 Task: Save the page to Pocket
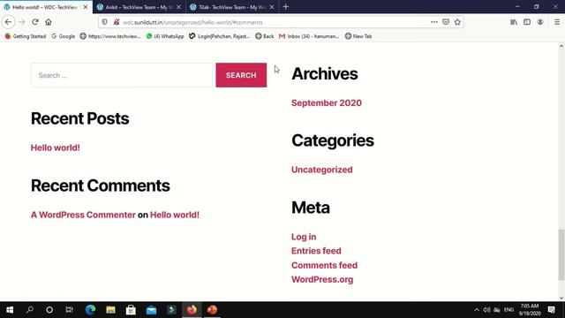coord(446,22)
